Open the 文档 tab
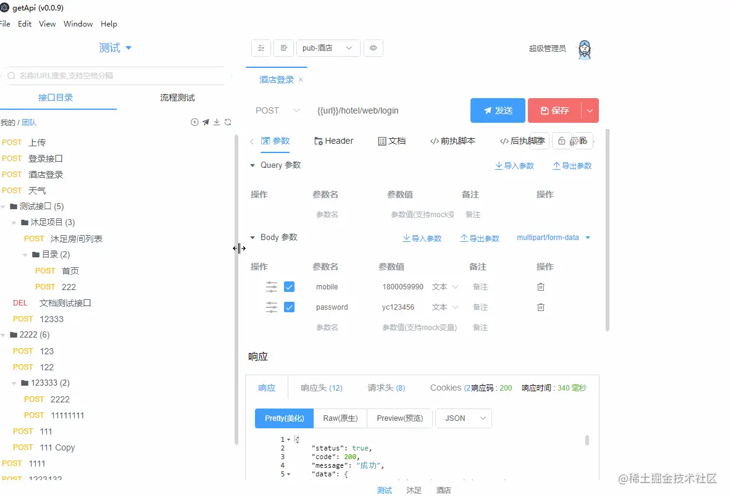This screenshot has width=731, height=498. 391,141
